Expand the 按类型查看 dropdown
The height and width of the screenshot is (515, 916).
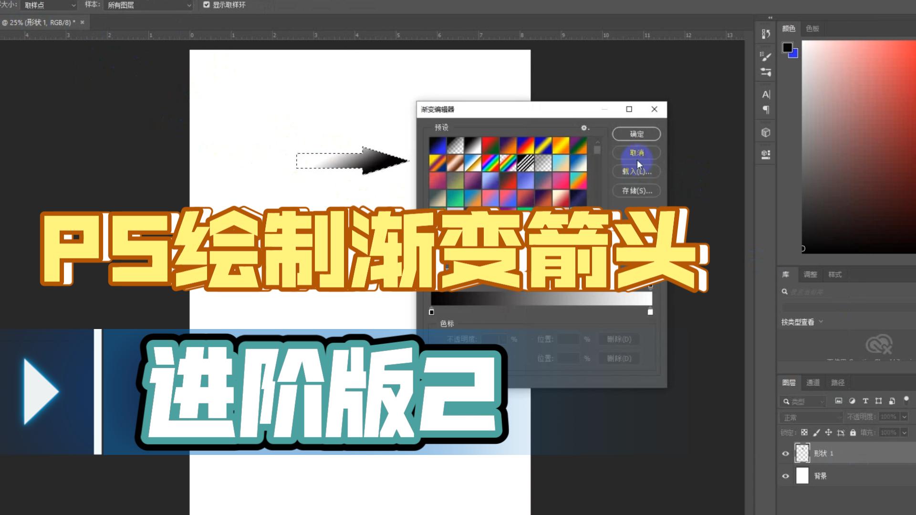click(x=802, y=322)
